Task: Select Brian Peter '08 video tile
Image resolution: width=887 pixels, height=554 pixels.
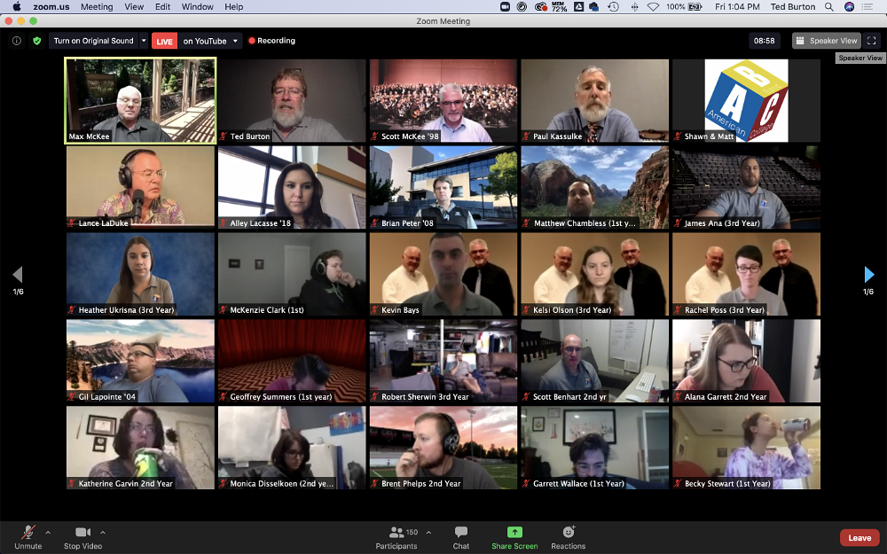Action: point(443,187)
